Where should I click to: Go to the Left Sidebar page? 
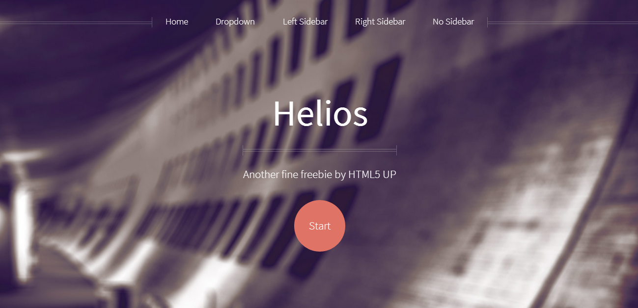pyautogui.click(x=305, y=22)
